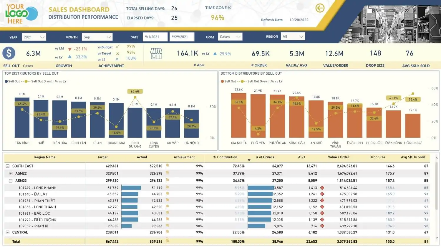
Task: Click the 53.4% growth label on HỒNG NGỰ
Action: pos(413,100)
